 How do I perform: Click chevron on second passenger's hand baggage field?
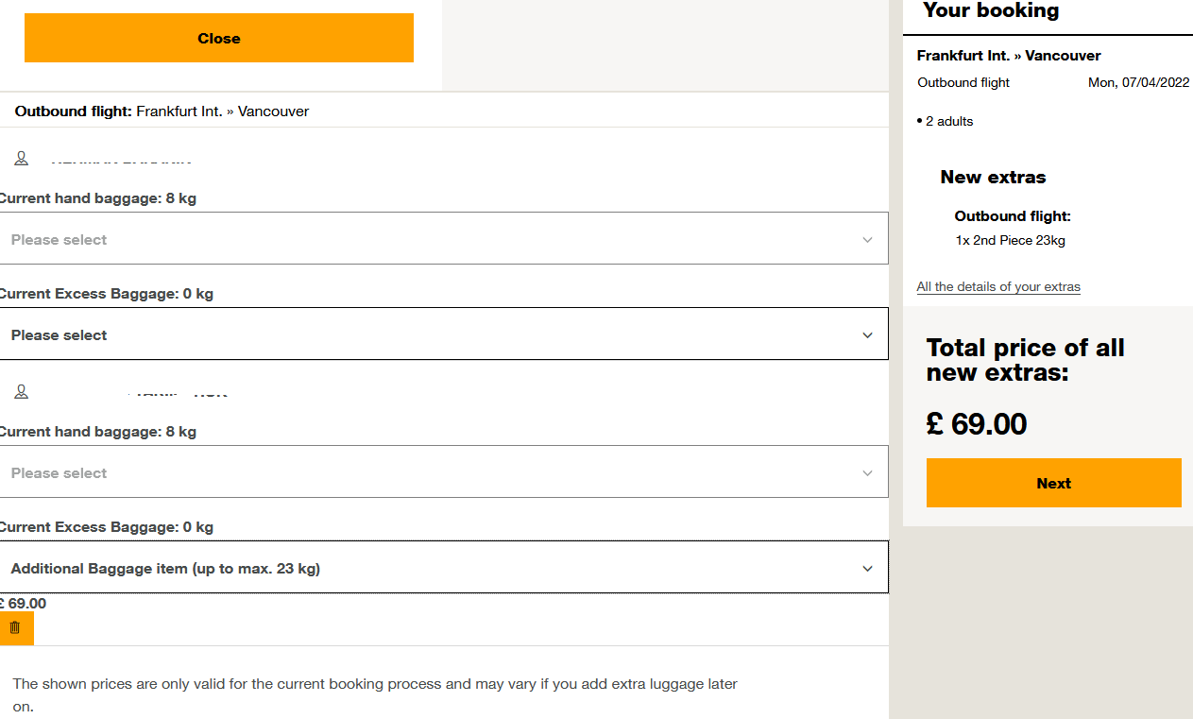pos(867,473)
